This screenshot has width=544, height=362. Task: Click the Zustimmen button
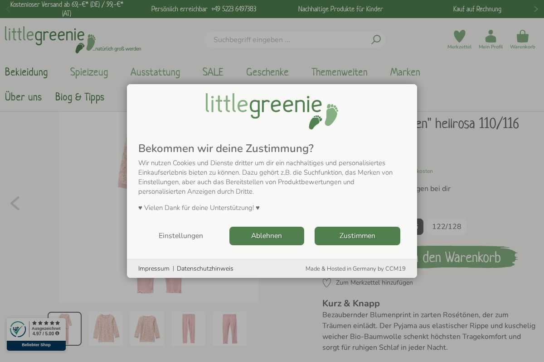357,236
